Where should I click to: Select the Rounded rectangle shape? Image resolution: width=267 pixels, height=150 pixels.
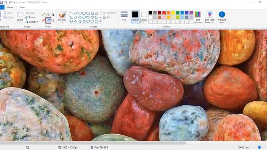coord(88,13)
